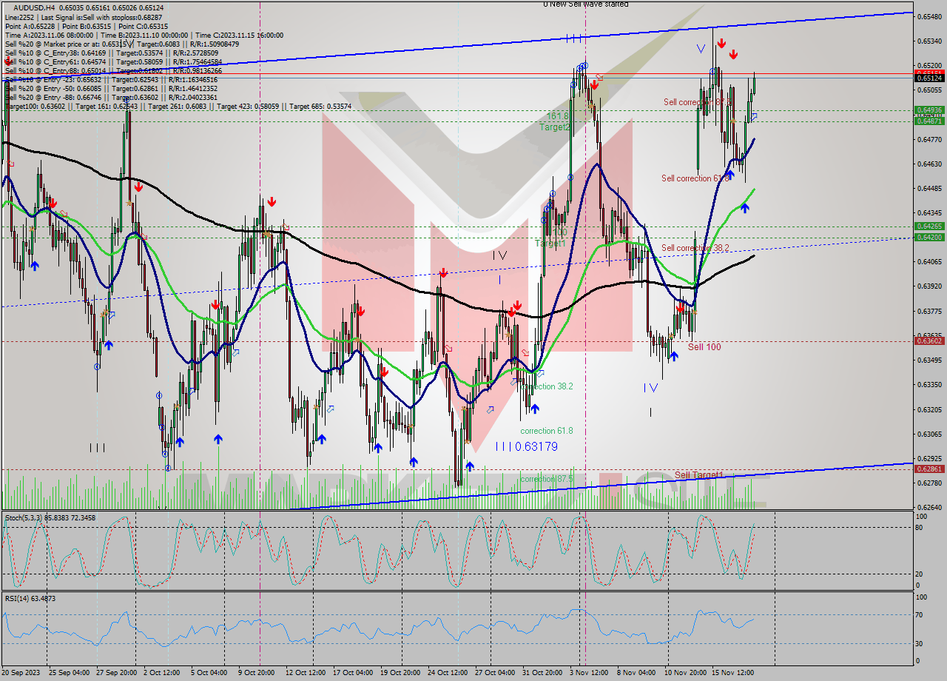Select the red arrow above Sell correction 38.2 text
Screen dimensions: 947x681
coord(680,307)
